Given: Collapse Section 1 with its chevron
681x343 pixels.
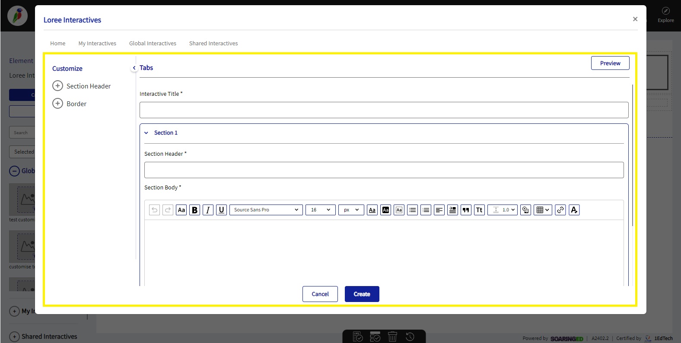Looking at the screenshot, I should click(x=146, y=133).
